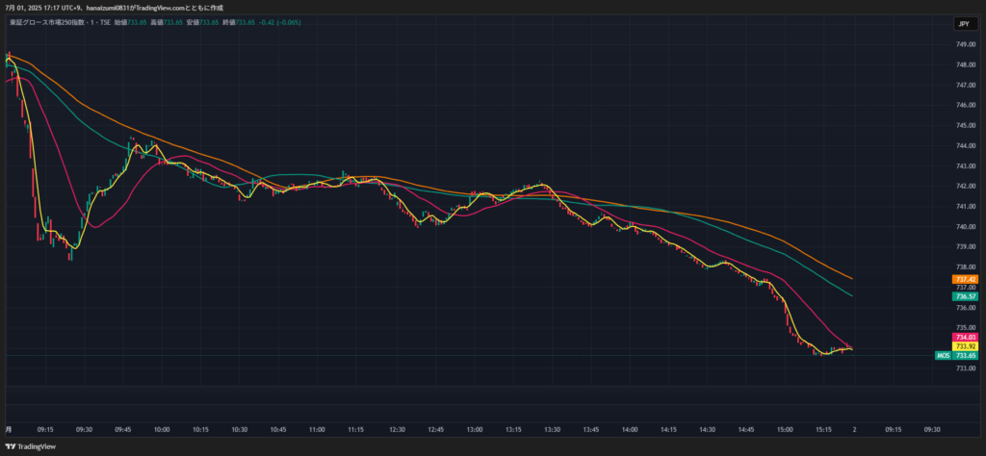This screenshot has width=986, height=456.
Task: Click the 742.00 price scale value
Action: point(966,187)
